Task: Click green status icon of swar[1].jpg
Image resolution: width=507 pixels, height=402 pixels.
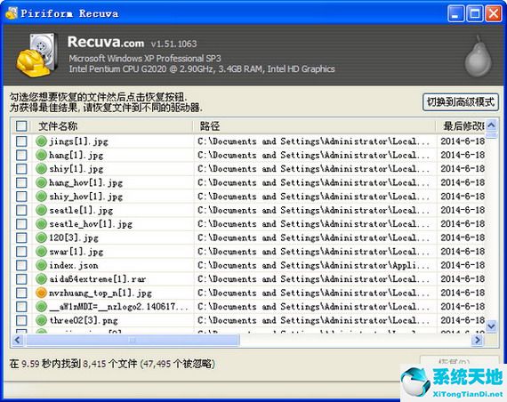Action: point(42,252)
